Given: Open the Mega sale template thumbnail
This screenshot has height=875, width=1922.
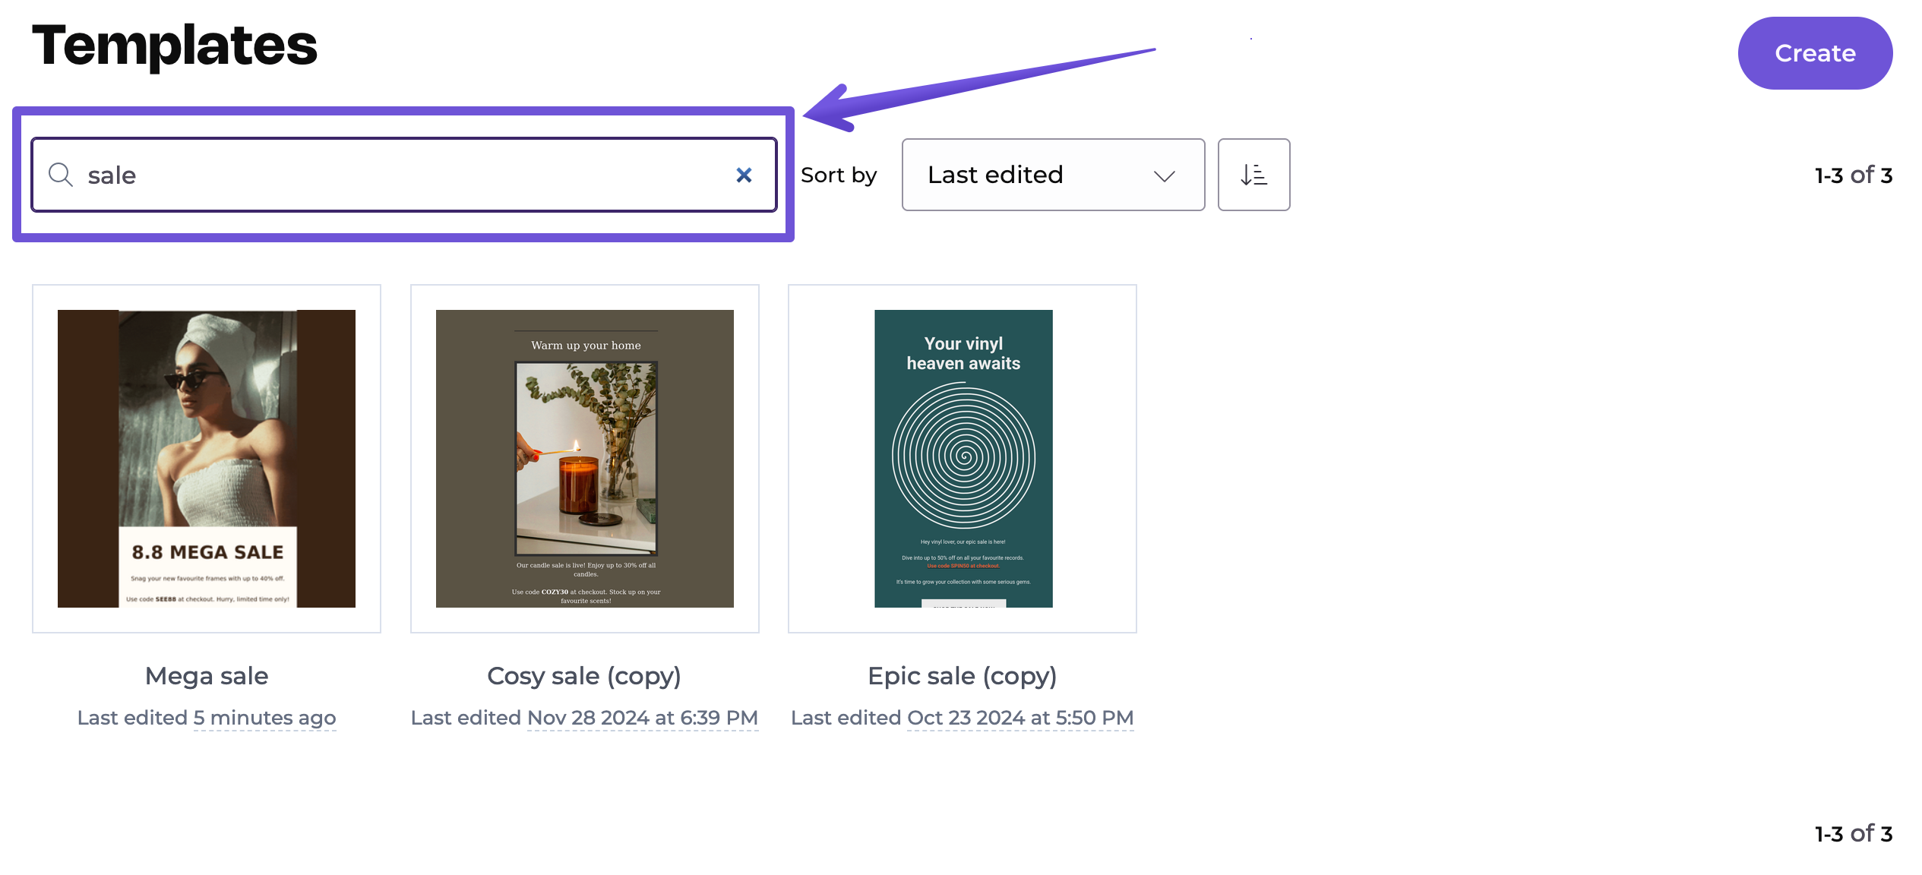Looking at the screenshot, I should click(x=207, y=458).
